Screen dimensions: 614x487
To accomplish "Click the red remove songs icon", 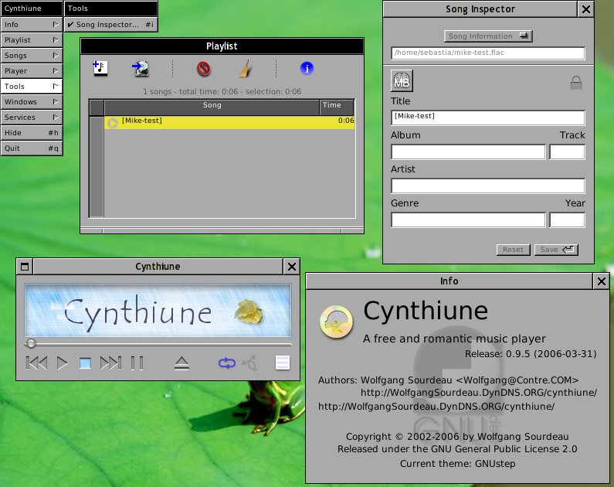I will [204, 69].
